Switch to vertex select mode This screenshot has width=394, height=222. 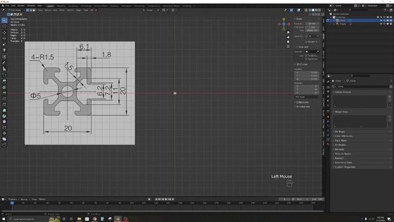coord(28,10)
